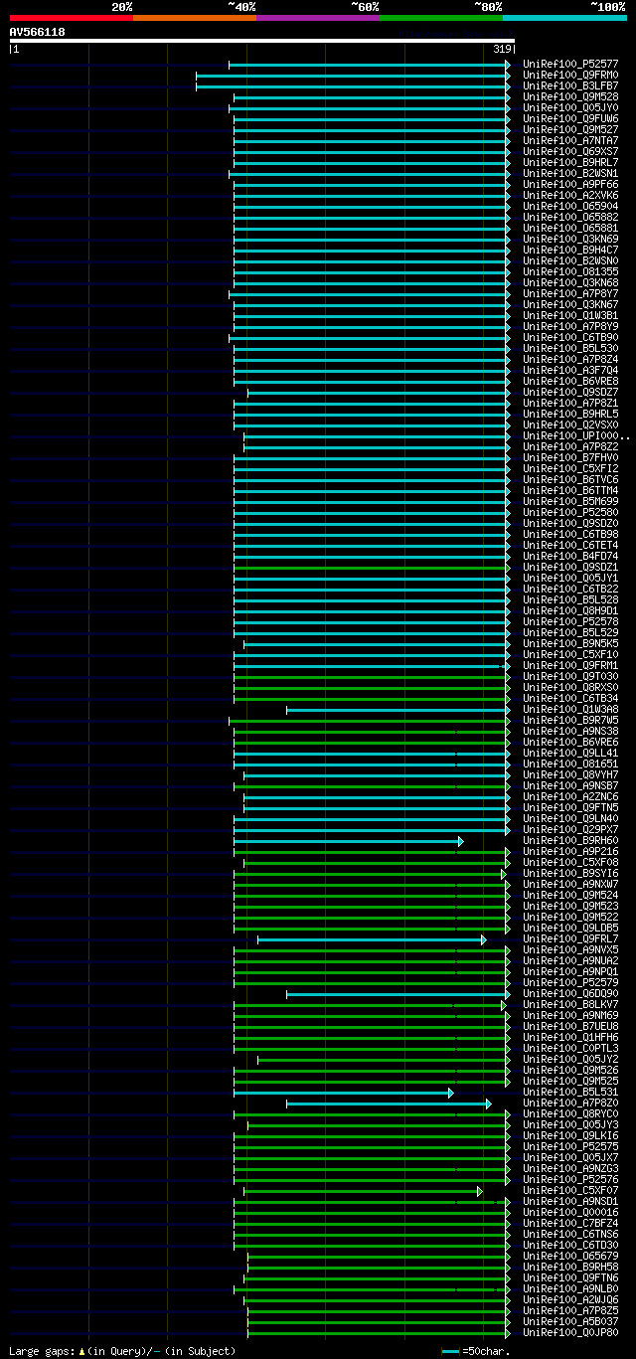
Task: Select label UniRef100_Q69XS7
Action: [x=570, y=152]
